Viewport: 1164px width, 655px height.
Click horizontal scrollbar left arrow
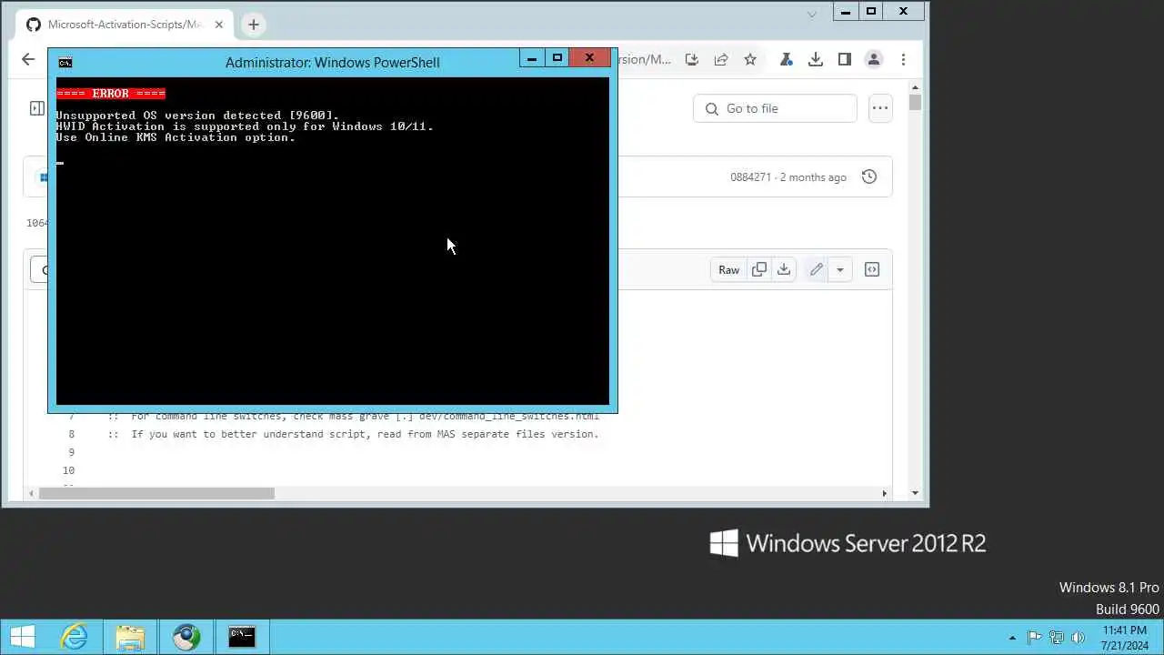click(x=32, y=493)
